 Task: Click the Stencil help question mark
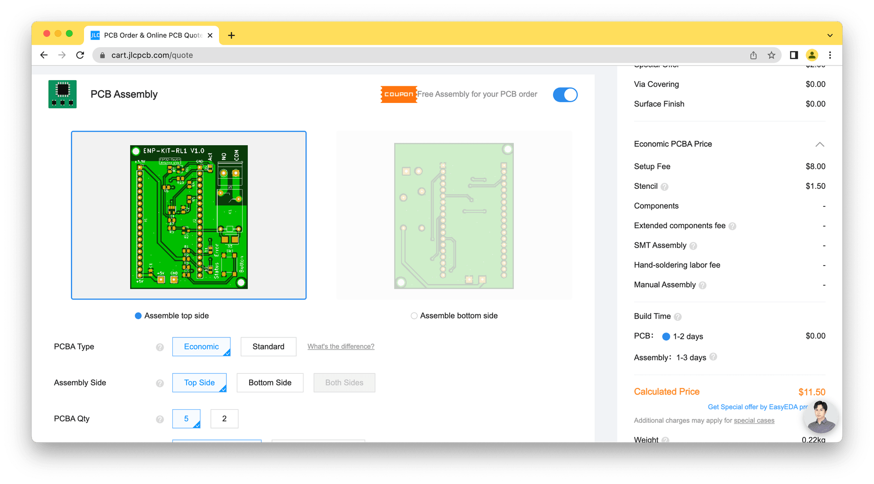click(x=664, y=187)
